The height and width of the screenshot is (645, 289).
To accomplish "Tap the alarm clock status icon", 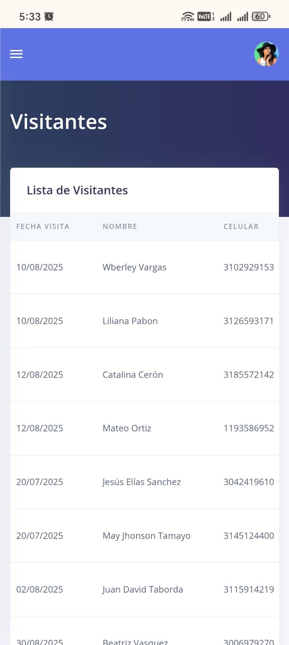I will 49,17.
